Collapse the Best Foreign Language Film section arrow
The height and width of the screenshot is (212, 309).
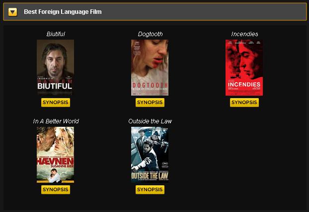coord(12,12)
